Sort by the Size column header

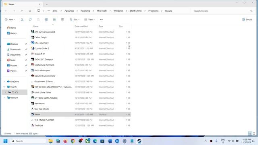[121, 26]
